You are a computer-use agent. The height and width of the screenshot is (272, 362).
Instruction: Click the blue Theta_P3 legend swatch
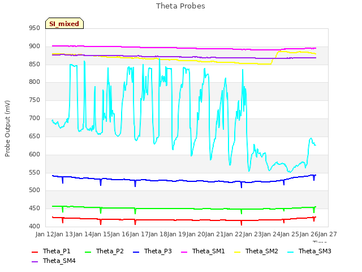(x=136, y=252)
